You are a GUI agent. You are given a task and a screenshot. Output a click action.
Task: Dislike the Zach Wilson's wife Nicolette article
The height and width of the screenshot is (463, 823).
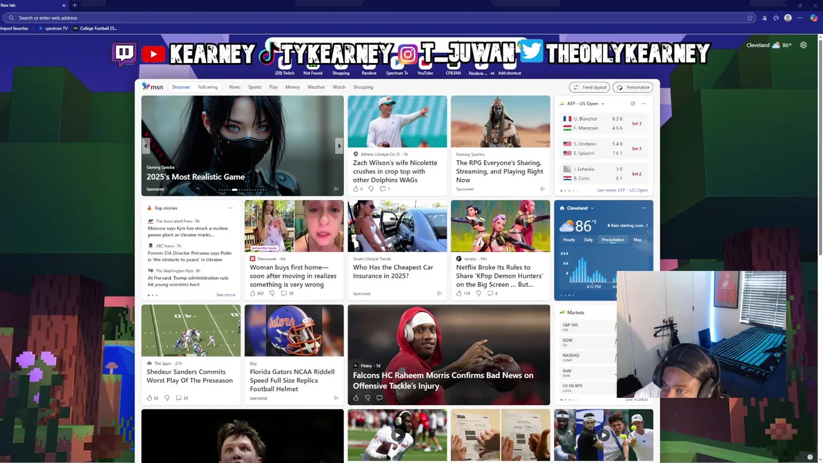coord(371,189)
